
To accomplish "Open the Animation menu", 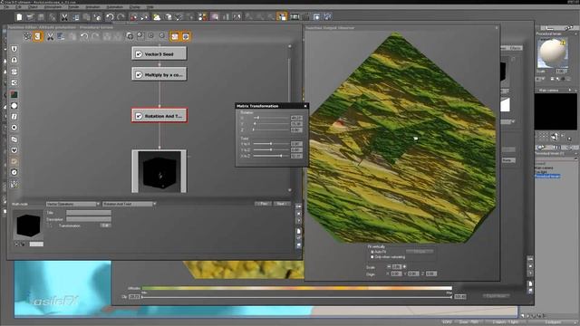I will 92,7.
